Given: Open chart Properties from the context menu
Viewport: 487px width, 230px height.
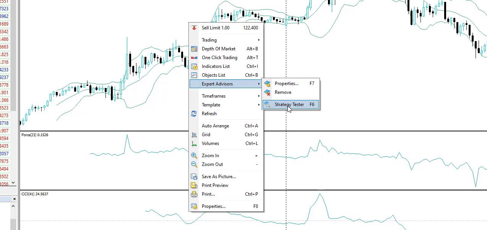Looking at the screenshot, I should click(213, 206).
